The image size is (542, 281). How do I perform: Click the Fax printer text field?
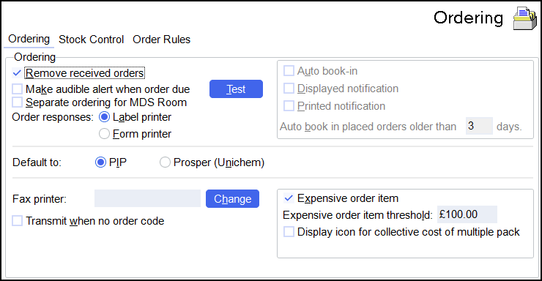[148, 198]
